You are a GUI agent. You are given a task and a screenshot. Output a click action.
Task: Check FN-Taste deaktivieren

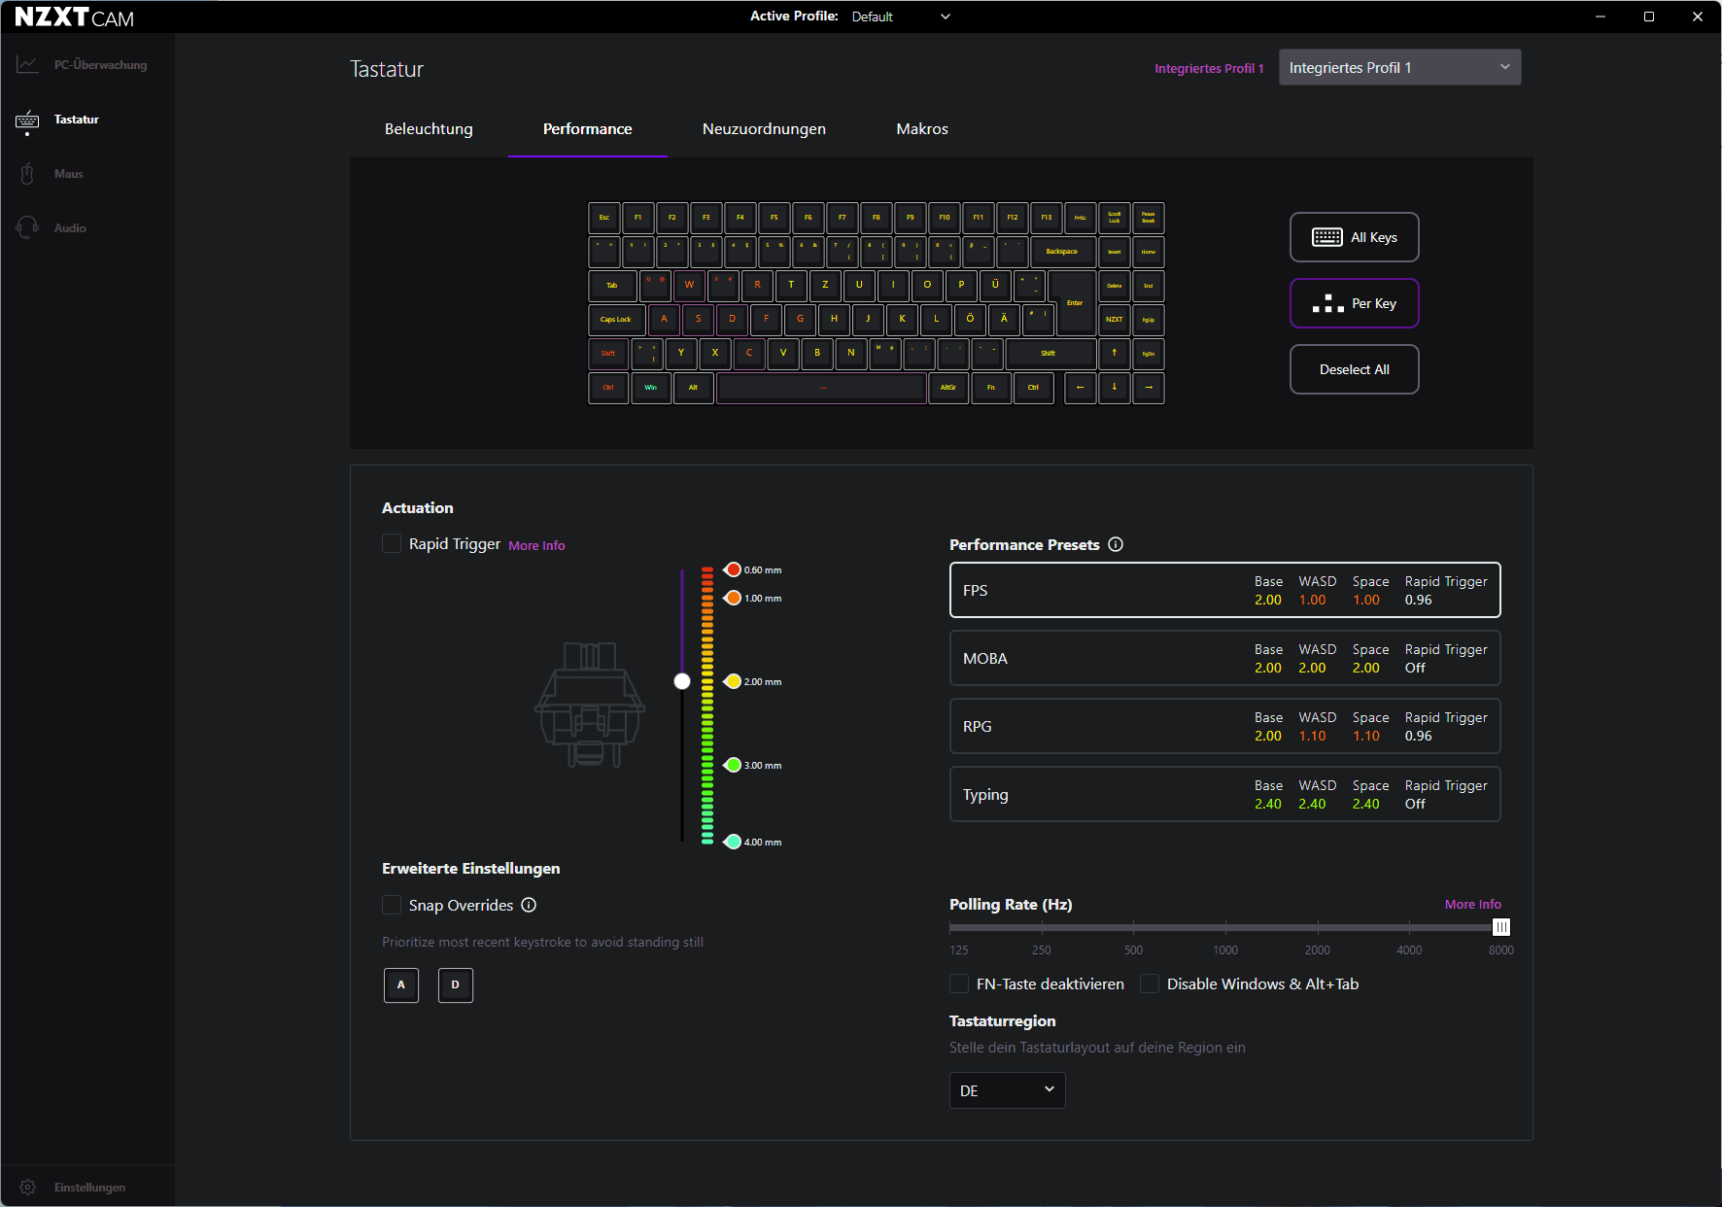coord(959,984)
